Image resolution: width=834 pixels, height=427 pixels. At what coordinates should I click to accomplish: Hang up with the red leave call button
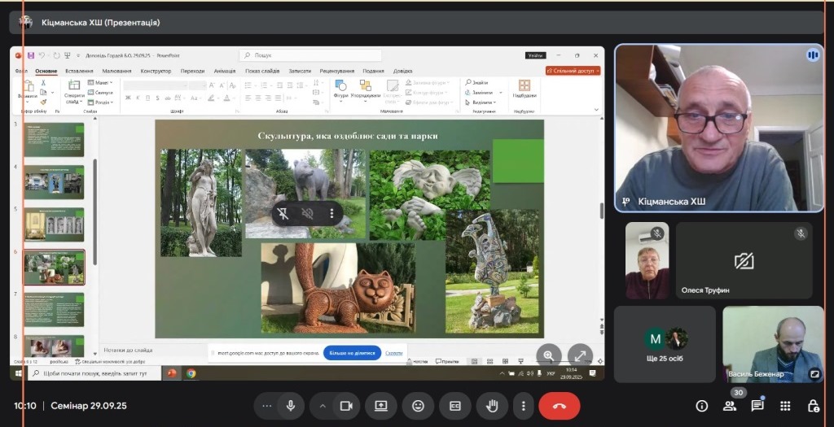pyautogui.click(x=559, y=406)
